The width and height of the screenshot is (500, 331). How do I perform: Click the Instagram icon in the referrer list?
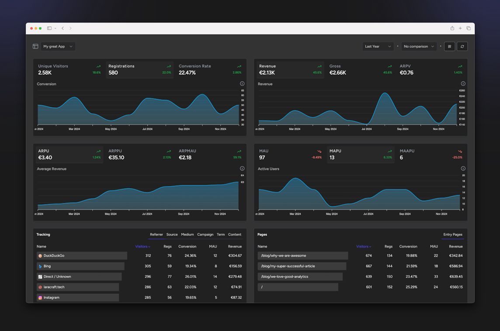40,297
